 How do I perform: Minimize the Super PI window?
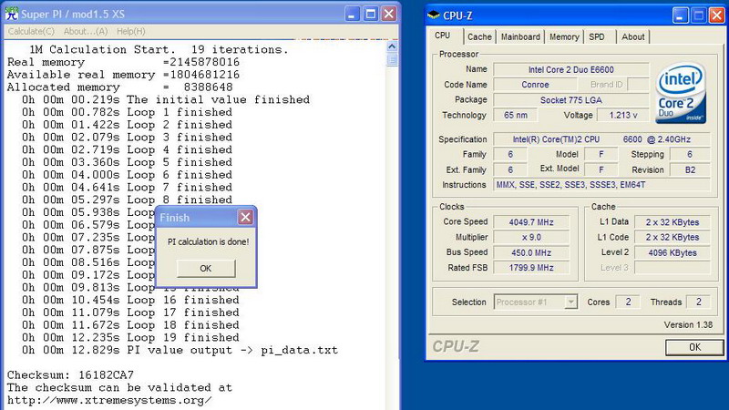pyautogui.click(x=352, y=14)
